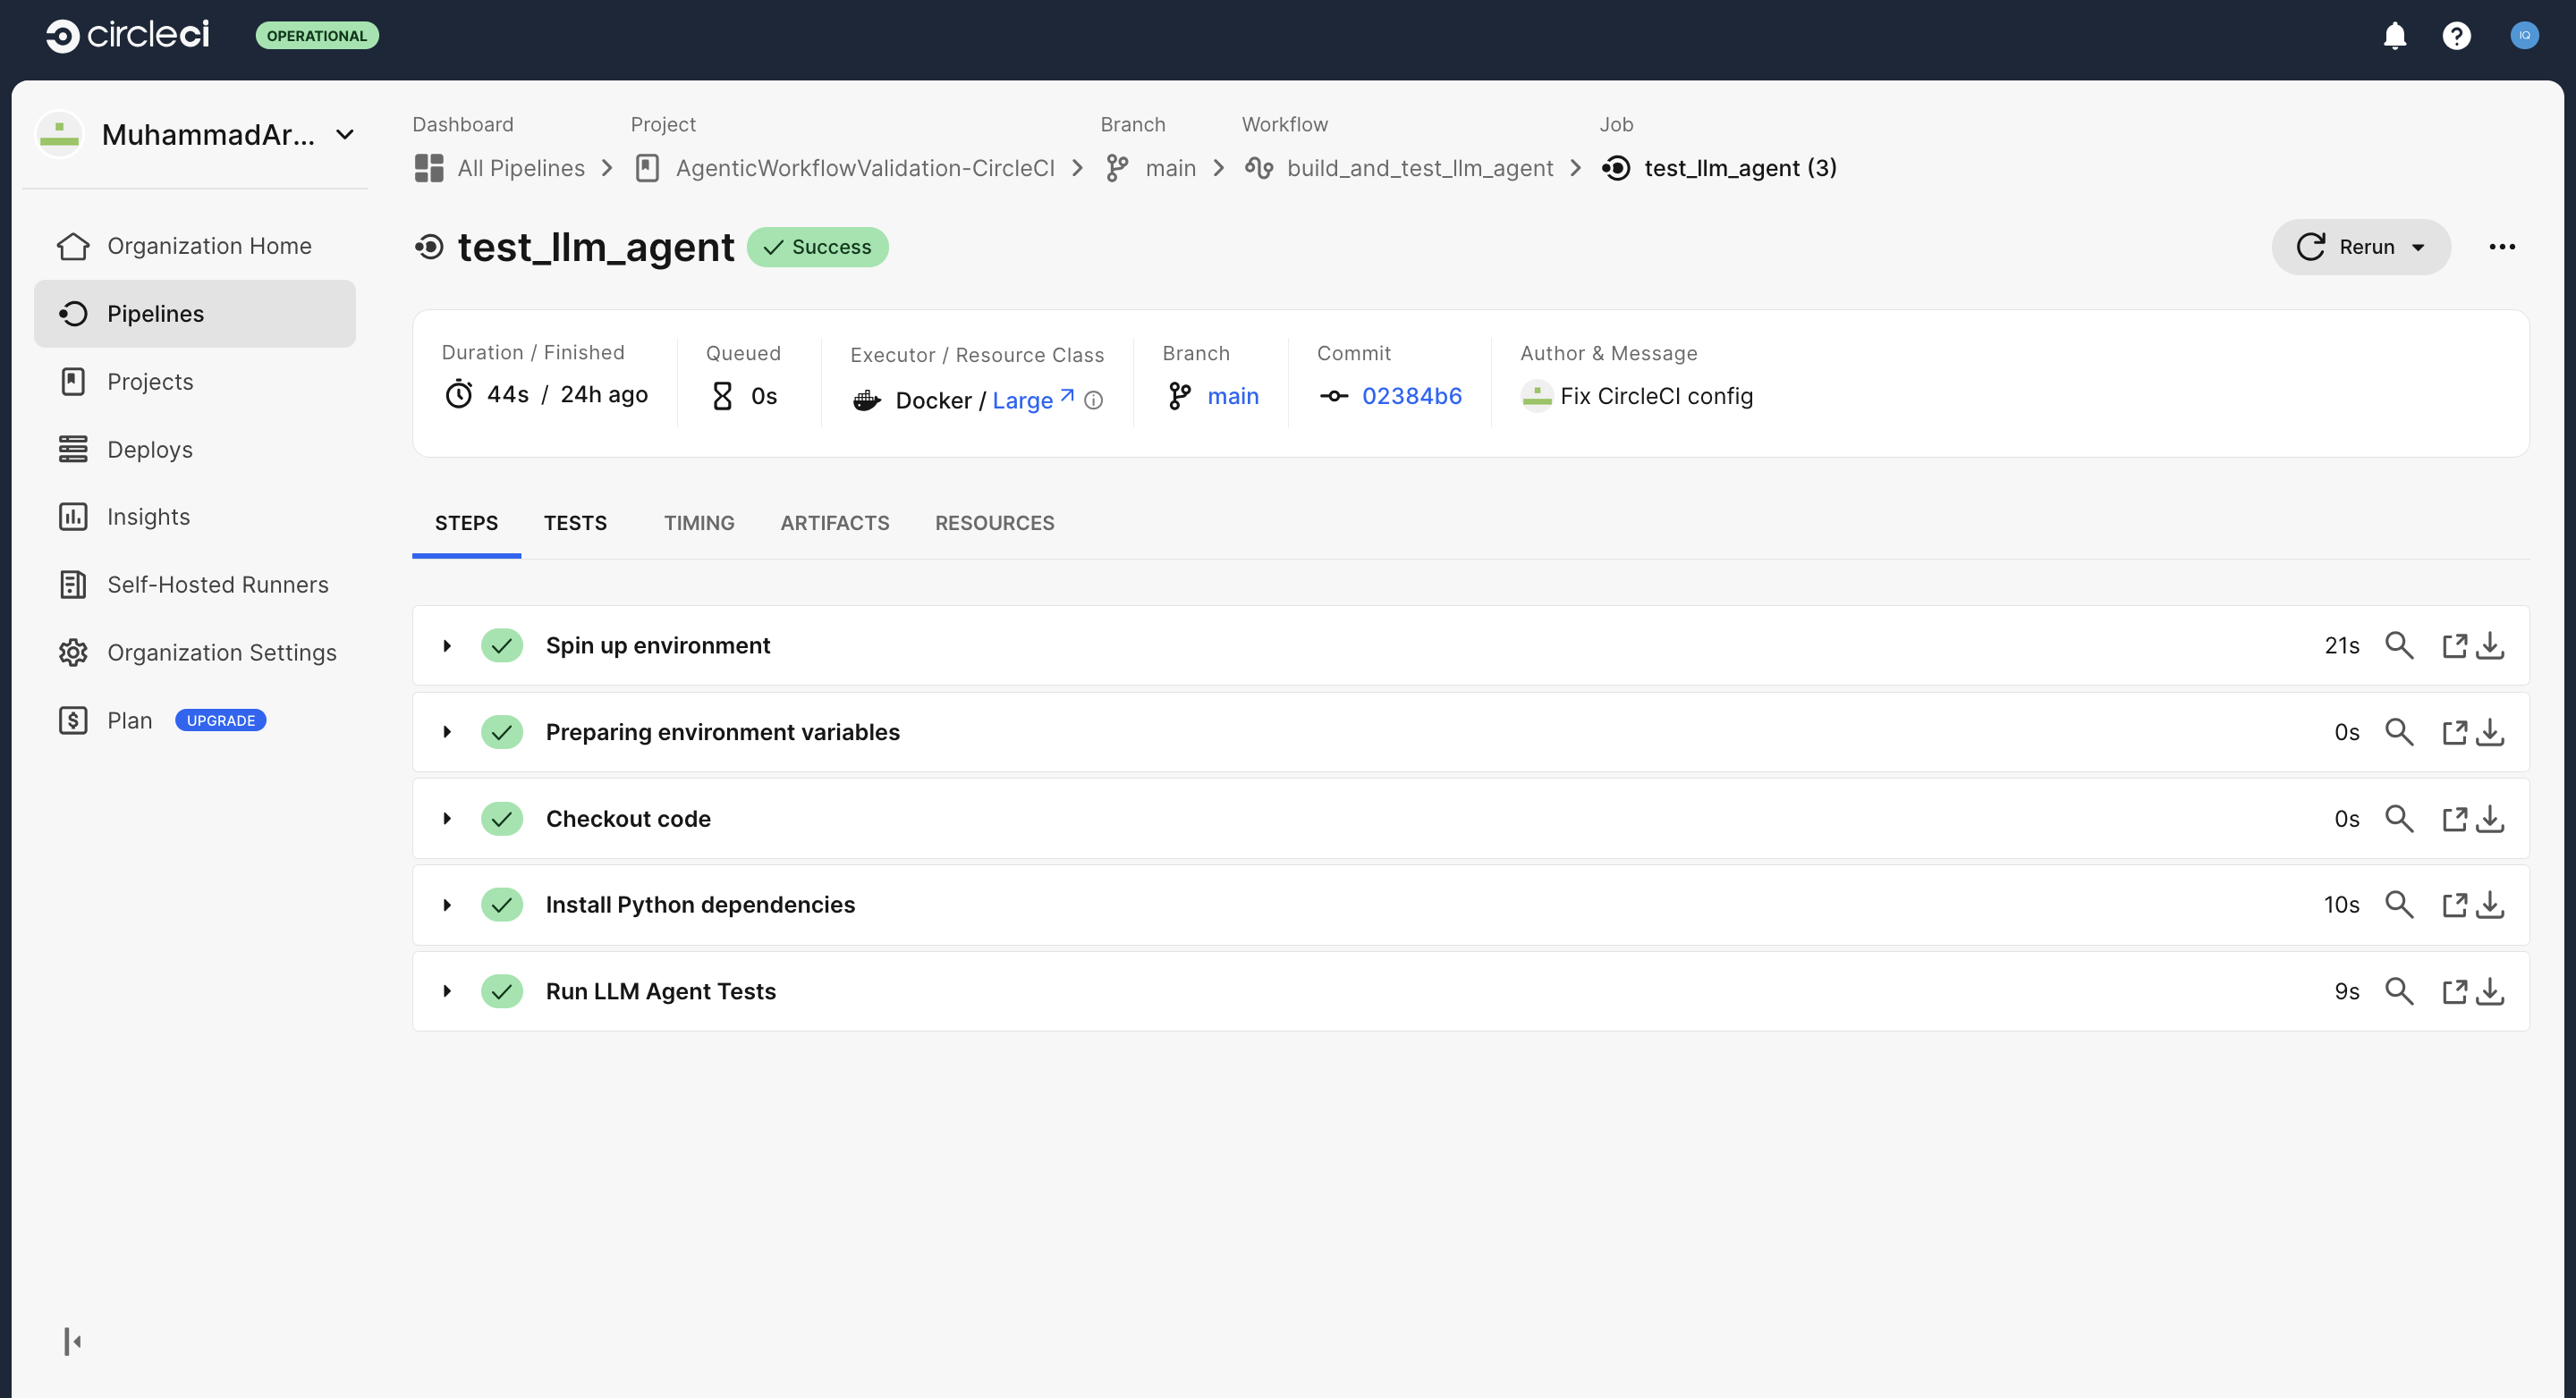
Task: Expand the Install Python dependencies step
Action: pyautogui.click(x=447, y=905)
